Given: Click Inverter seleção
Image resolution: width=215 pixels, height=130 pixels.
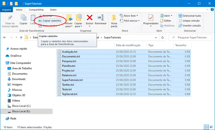Looking at the screenshot, I should coord(190,26).
